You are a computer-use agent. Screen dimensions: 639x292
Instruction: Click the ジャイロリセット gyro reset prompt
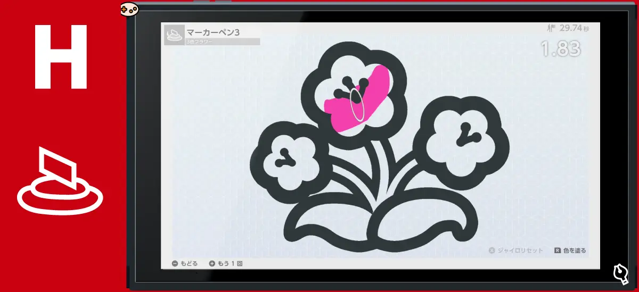pos(515,251)
